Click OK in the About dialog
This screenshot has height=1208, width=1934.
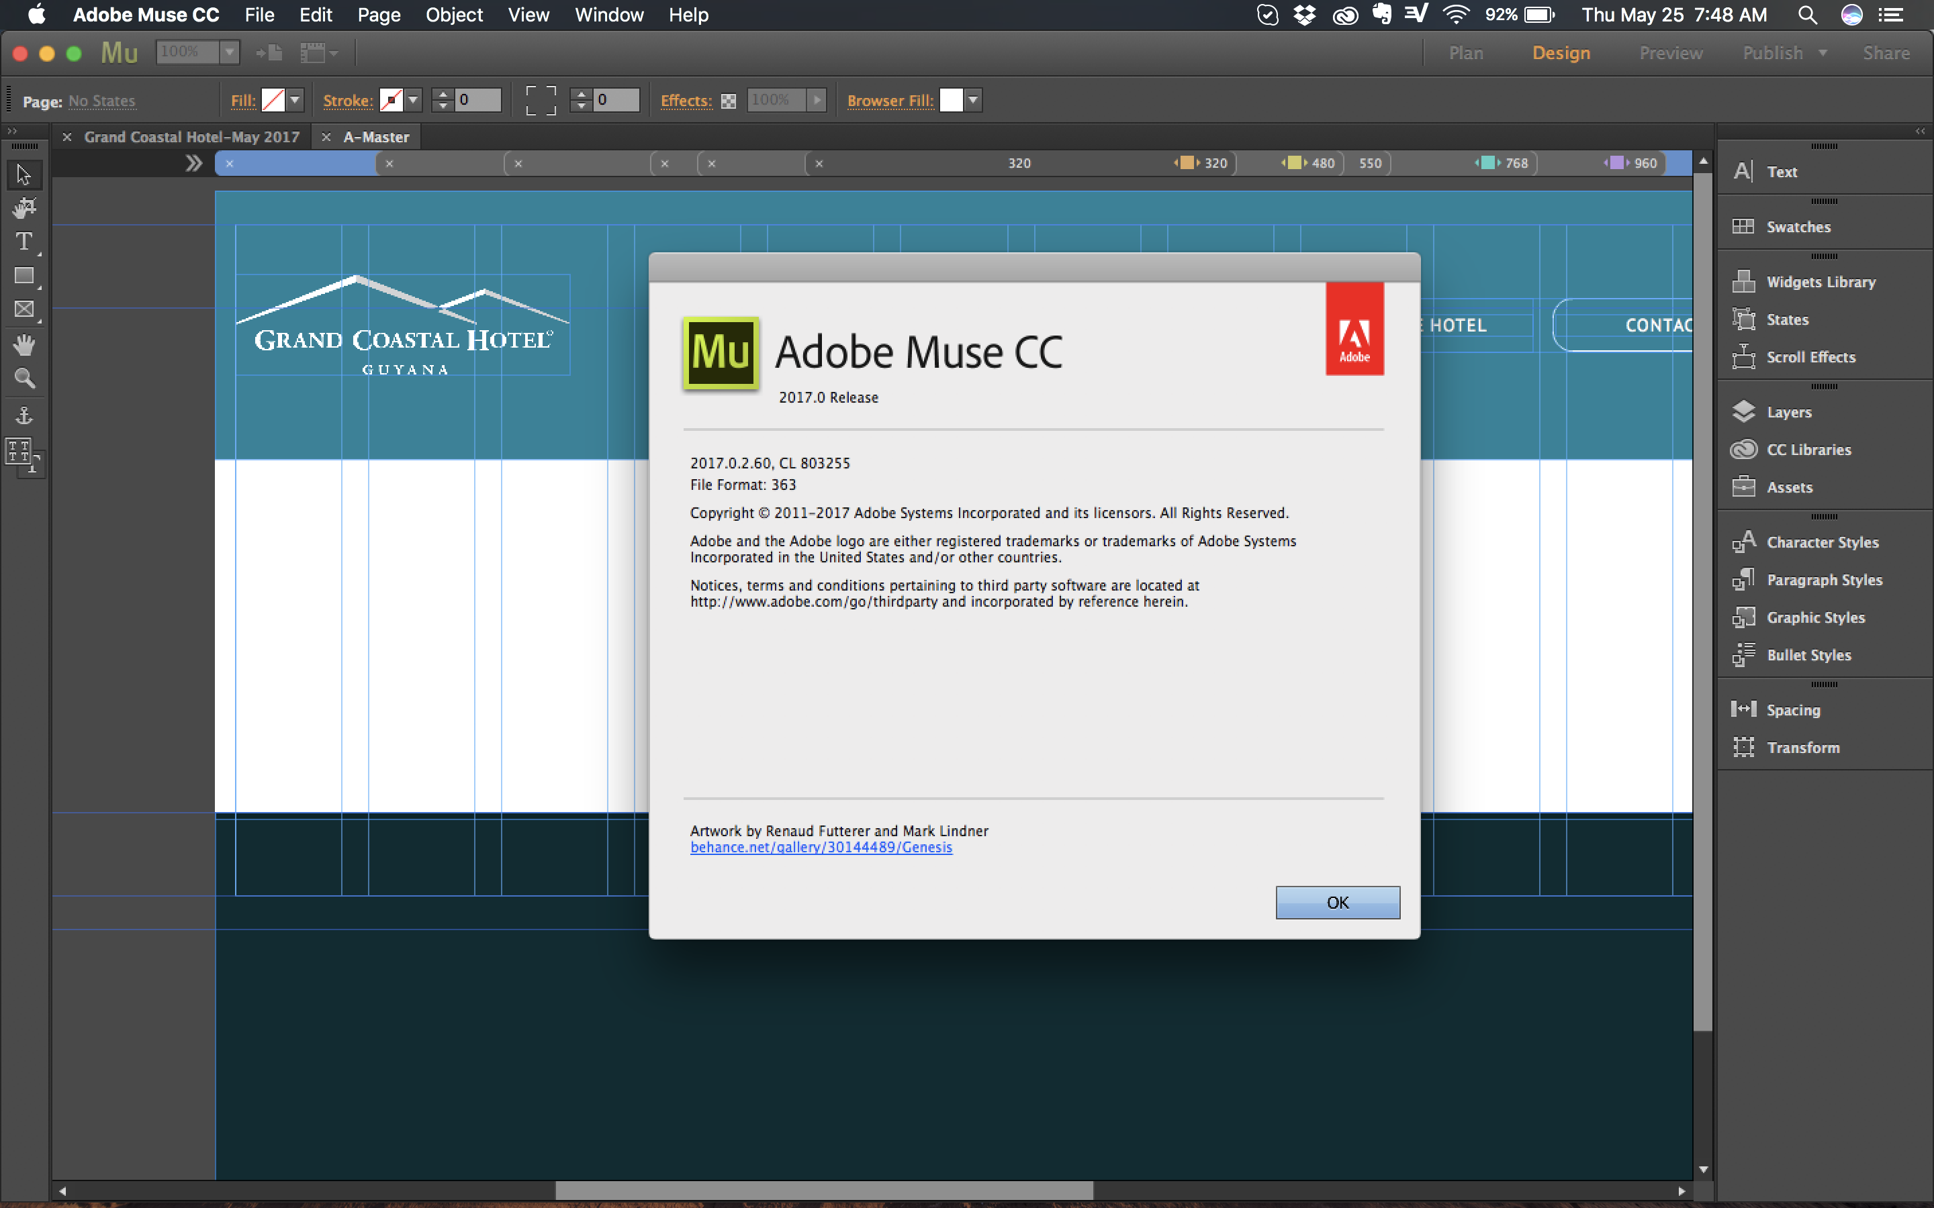[1338, 903]
